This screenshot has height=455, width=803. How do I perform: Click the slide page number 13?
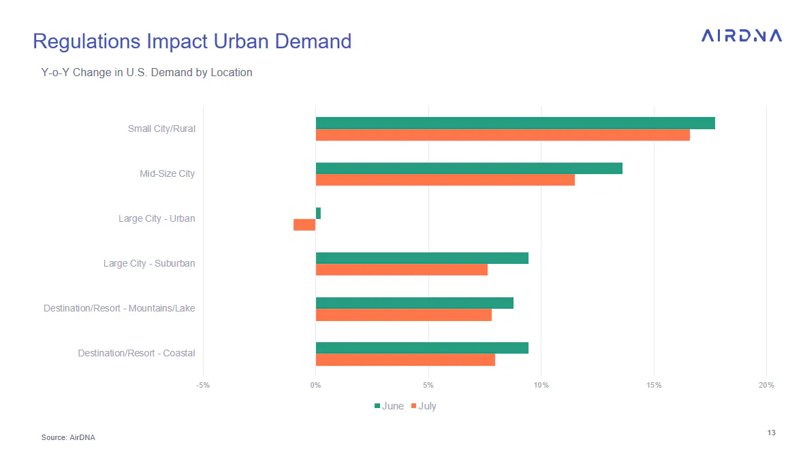tap(771, 433)
